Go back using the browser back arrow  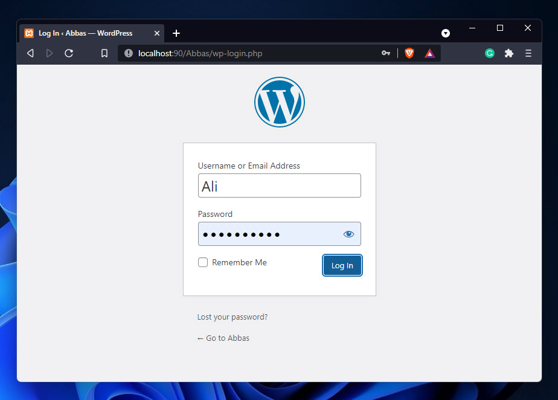pos(31,53)
